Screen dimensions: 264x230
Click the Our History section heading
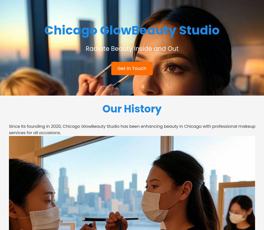tap(132, 109)
